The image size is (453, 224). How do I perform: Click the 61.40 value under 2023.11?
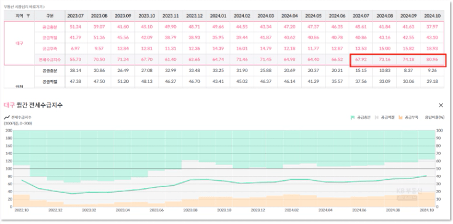click(x=170, y=60)
